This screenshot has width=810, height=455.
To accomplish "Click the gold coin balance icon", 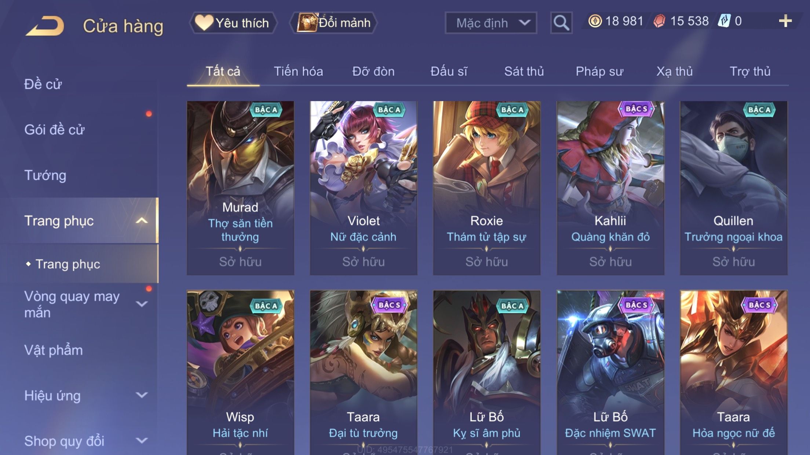I will [595, 21].
